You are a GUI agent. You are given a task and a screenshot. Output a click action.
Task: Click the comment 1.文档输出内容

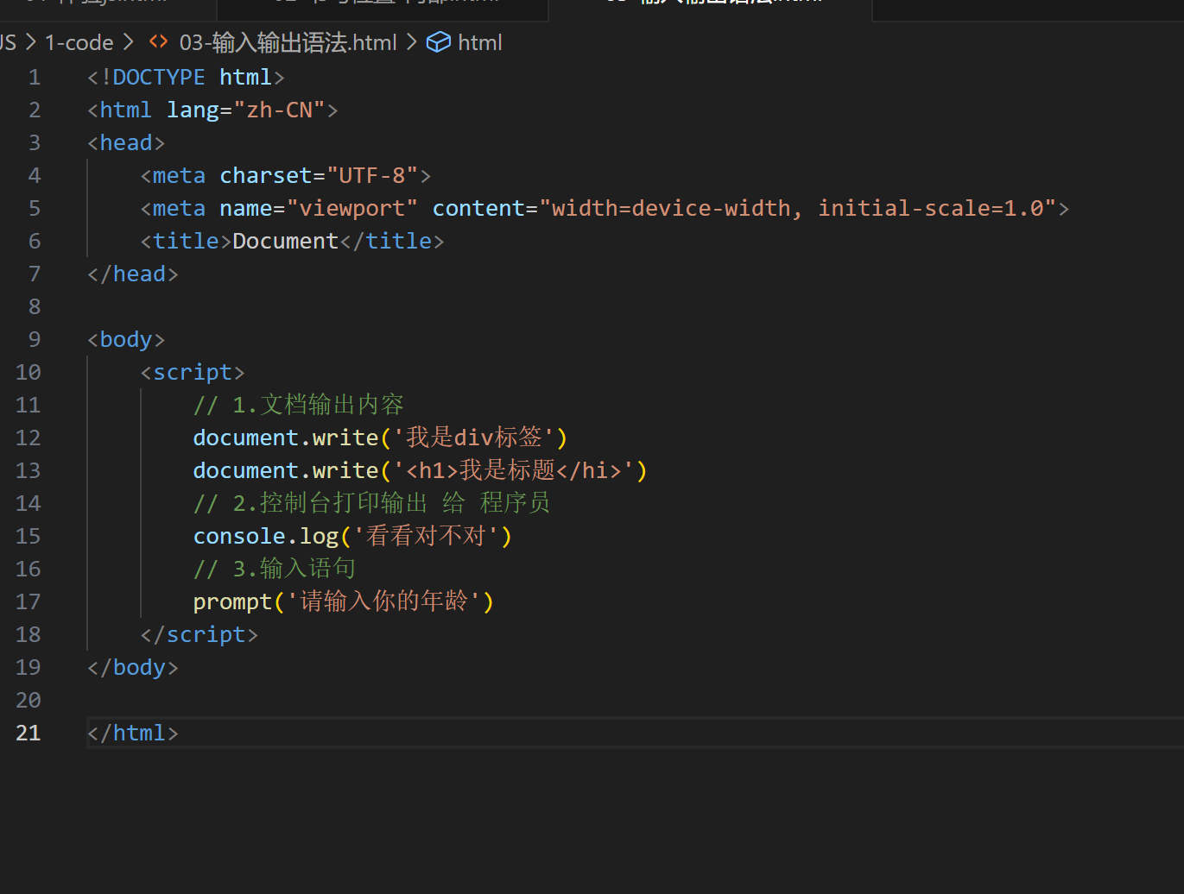(299, 405)
